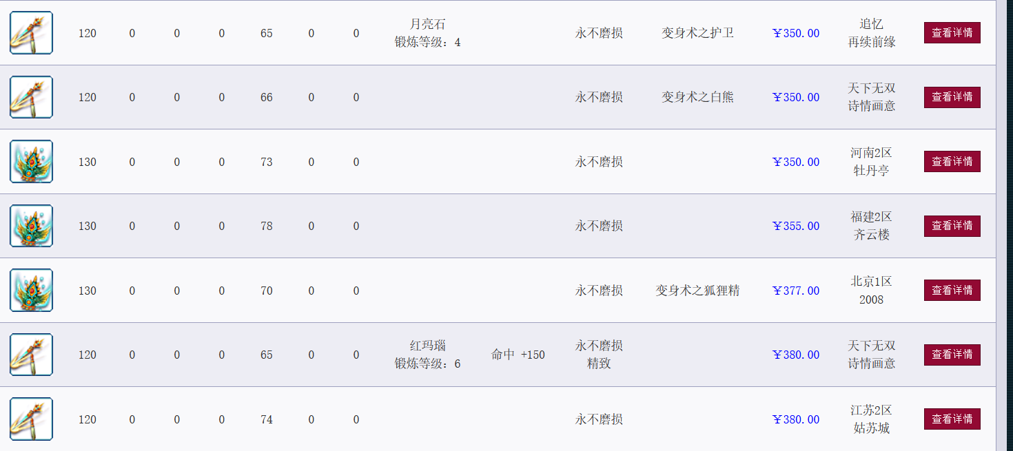Click 查看详情 for the 追忆 再续前缘 listing

click(952, 32)
